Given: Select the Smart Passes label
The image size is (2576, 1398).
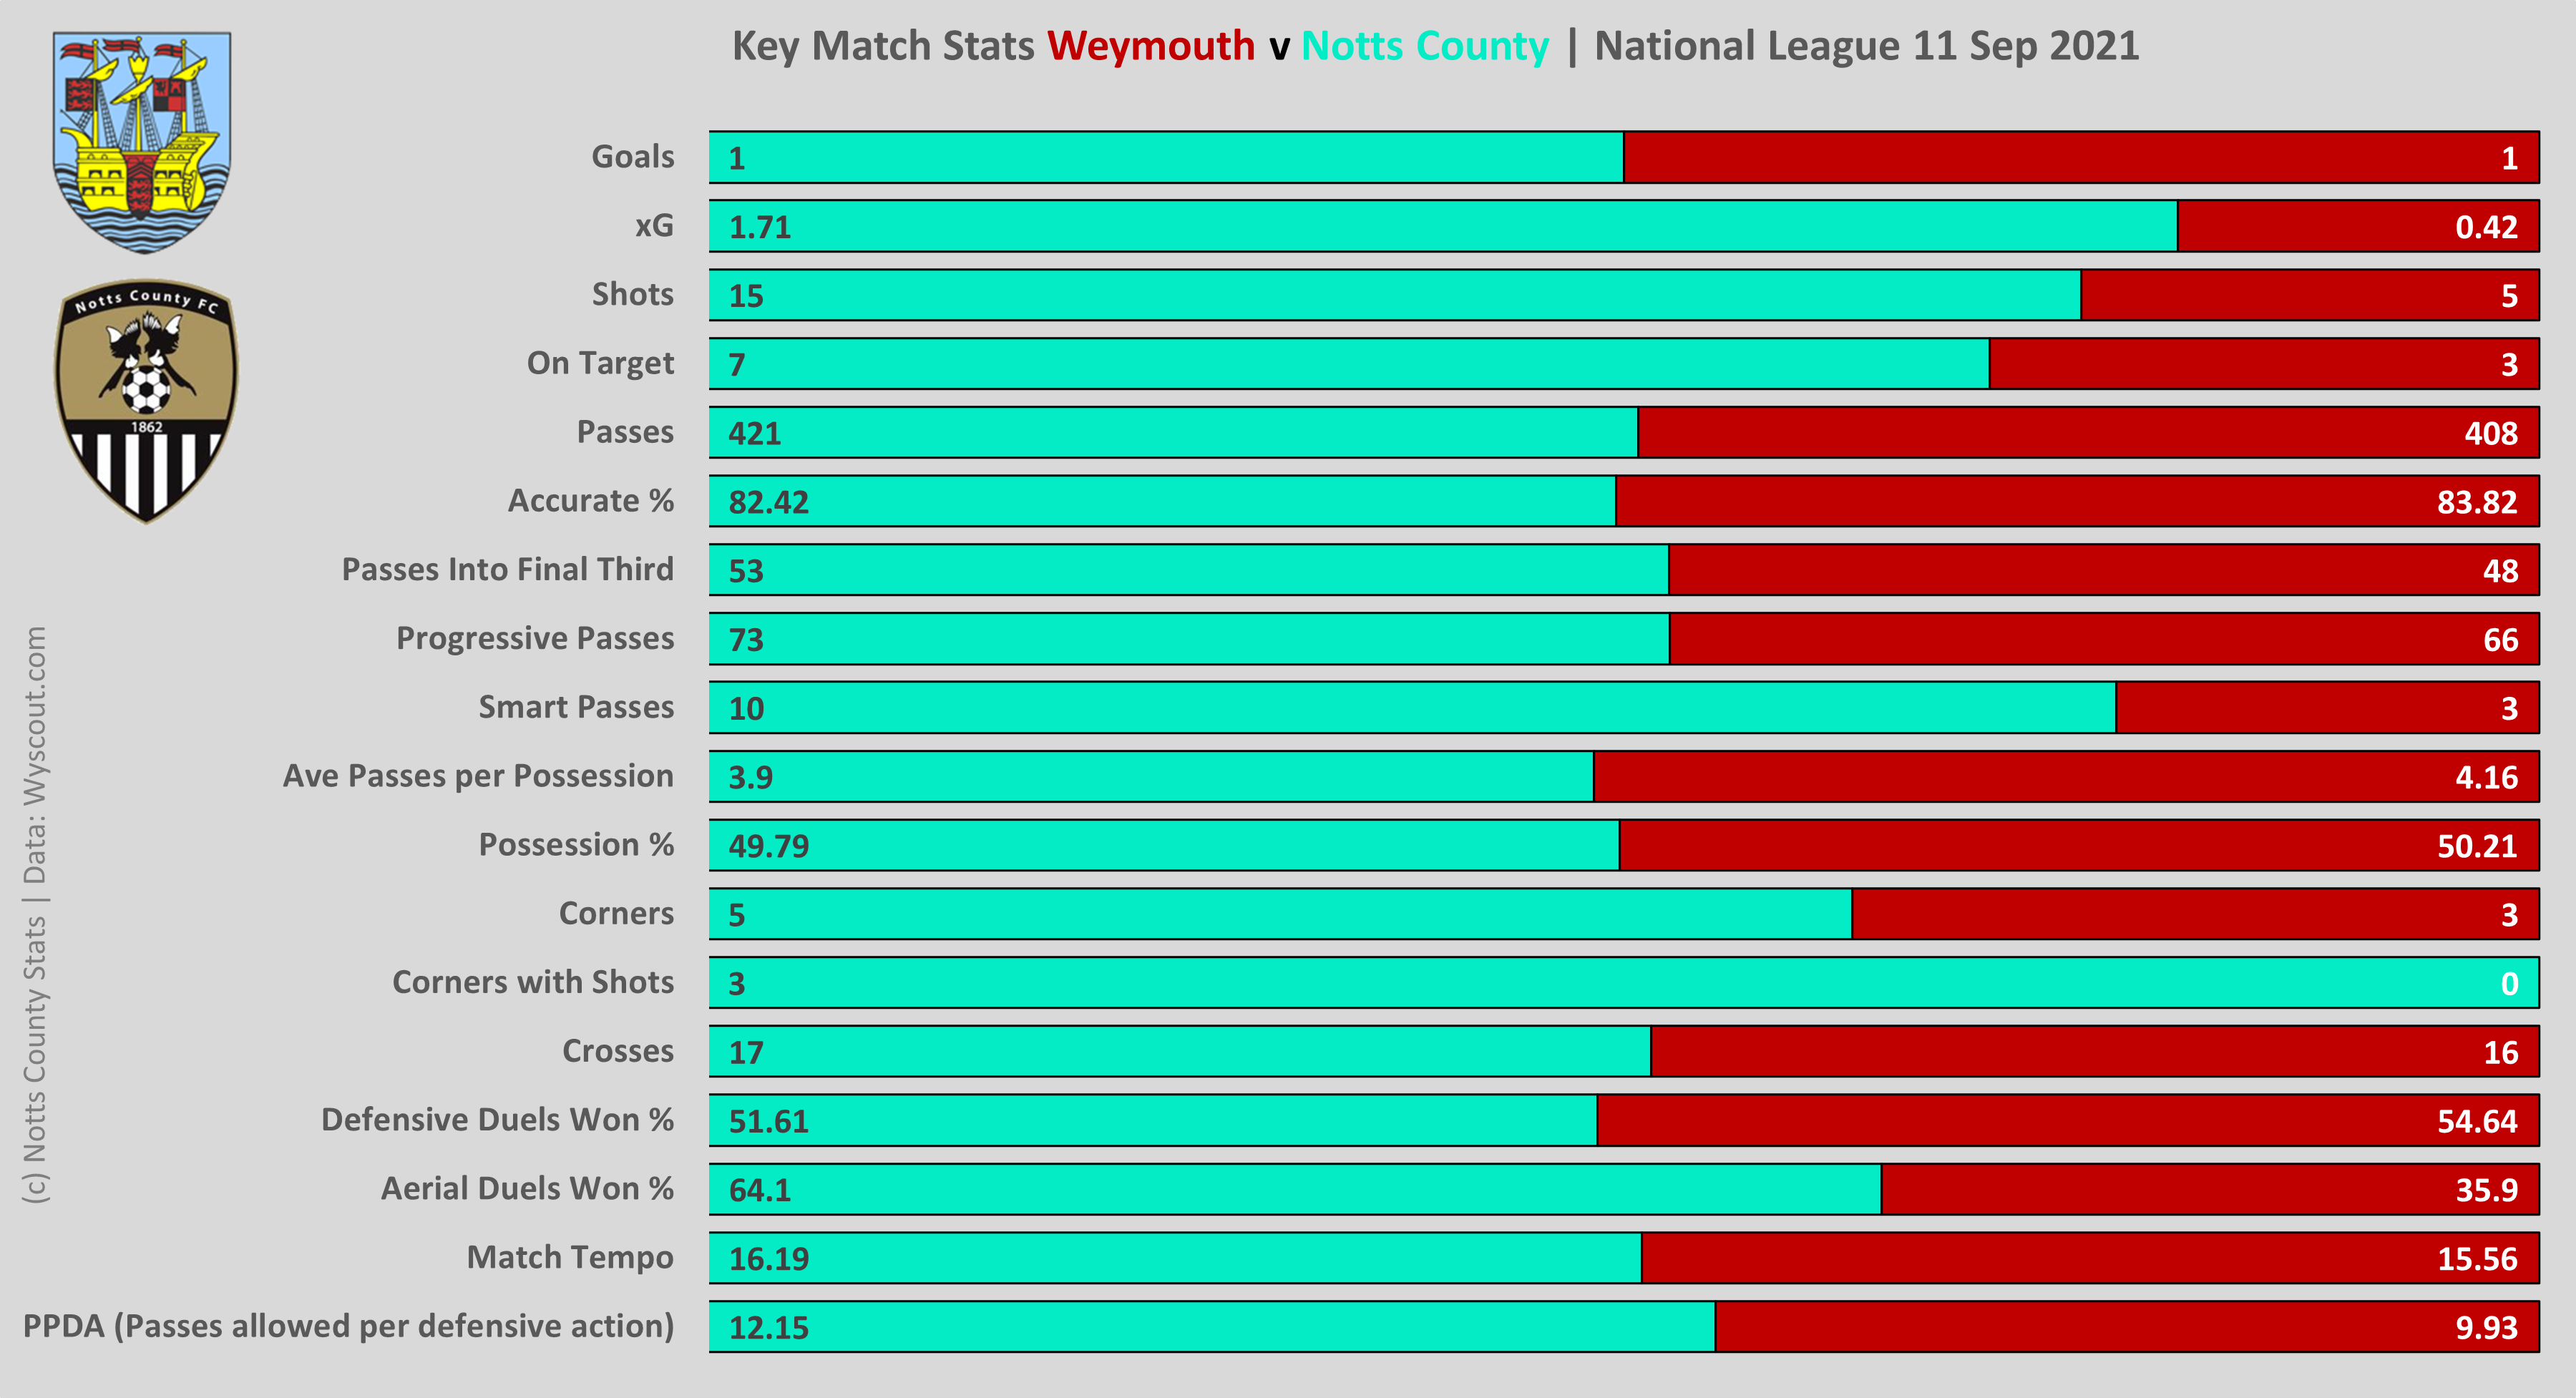Looking at the screenshot, I should (x=576, y=707).
